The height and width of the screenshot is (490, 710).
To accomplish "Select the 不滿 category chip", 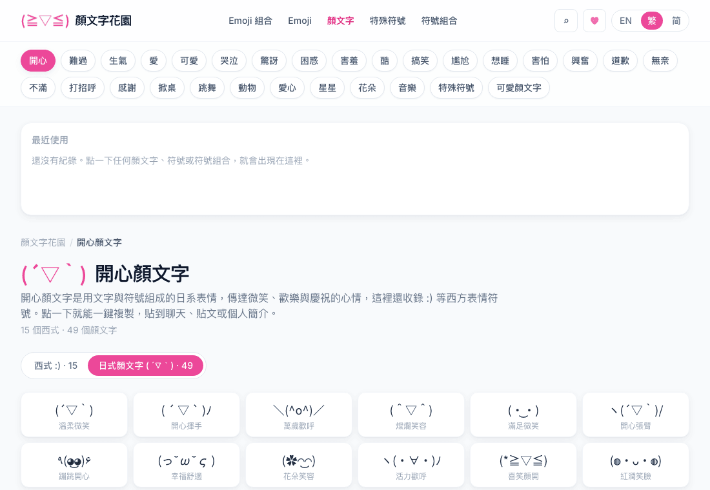I will [x=38, y=88].
